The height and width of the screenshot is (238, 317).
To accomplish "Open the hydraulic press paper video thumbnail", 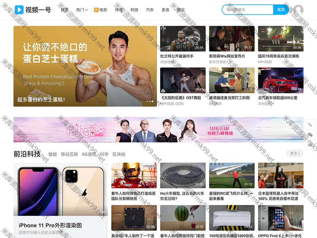I will (232, 218).
